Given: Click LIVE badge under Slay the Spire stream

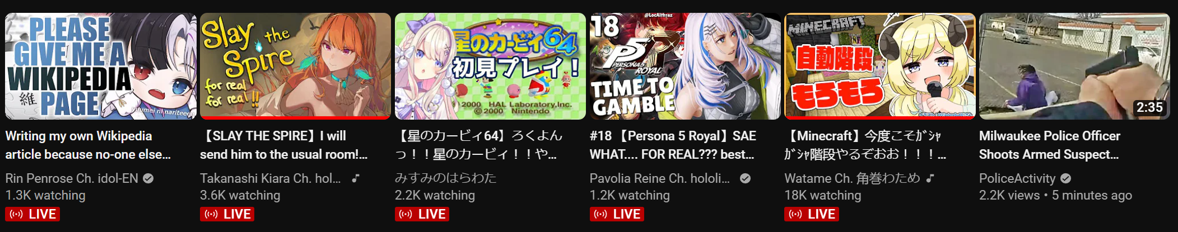Looking at the screenshot, I should (227, 214).
